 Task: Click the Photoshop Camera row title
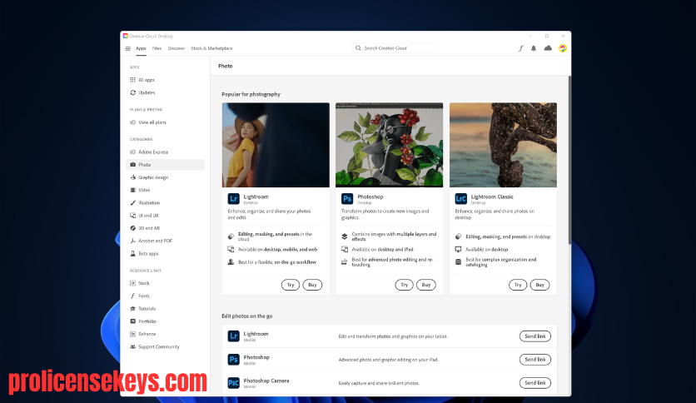point(266,381)
